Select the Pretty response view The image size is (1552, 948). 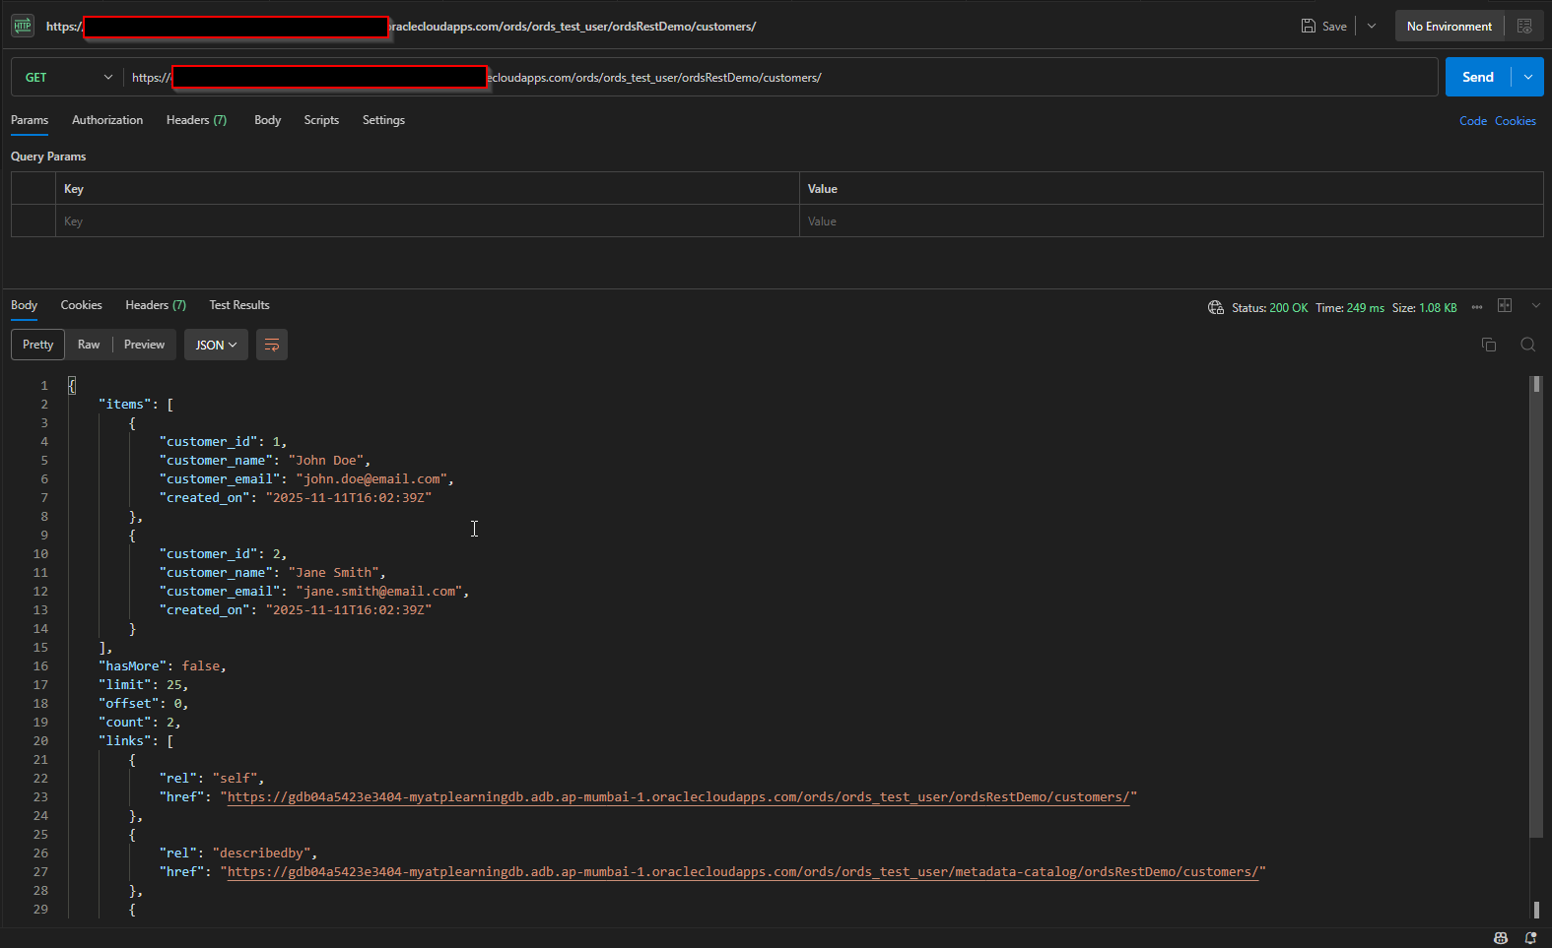coord(38,345)
